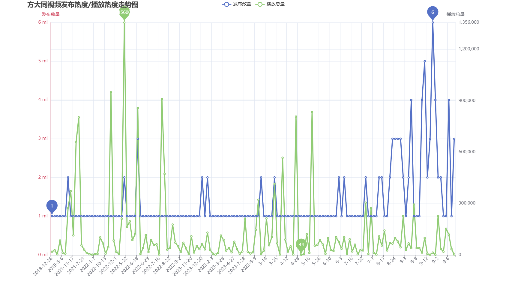Select the 2023-8-9 date label on the x-axis
The width and height of the screenshot is (506, 281).
(x=249, y=264)
